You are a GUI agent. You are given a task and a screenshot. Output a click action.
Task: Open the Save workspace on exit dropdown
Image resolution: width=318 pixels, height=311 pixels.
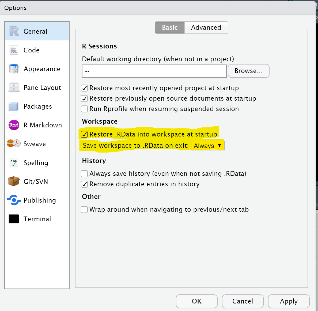pyautogui.click(x=208, y=146)
